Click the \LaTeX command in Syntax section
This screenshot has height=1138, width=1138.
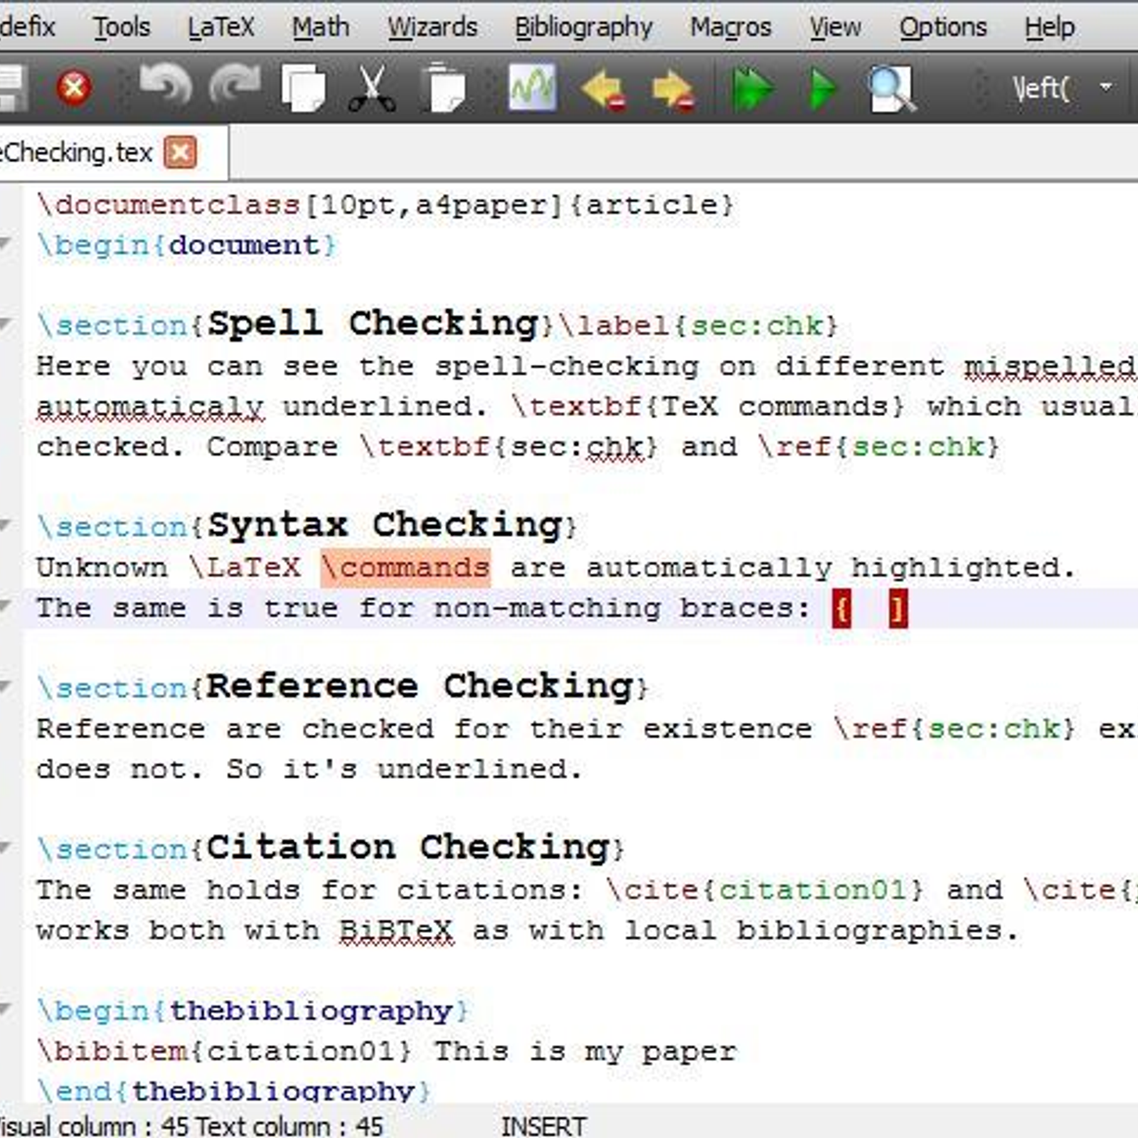(x=245, y=568)
